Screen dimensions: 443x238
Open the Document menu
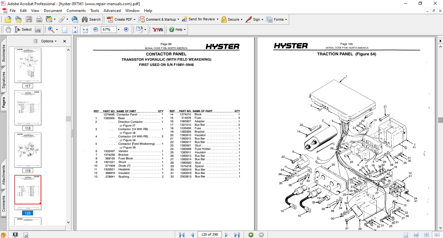click(53, 11)
